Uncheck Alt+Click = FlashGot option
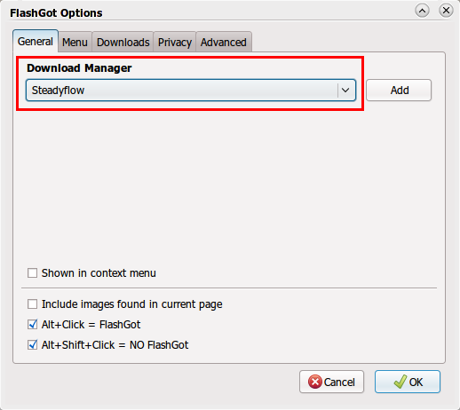 pos(32,324)
